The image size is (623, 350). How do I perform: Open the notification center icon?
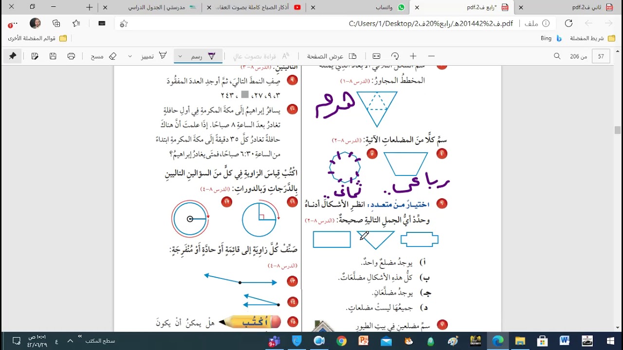[16, 341]
